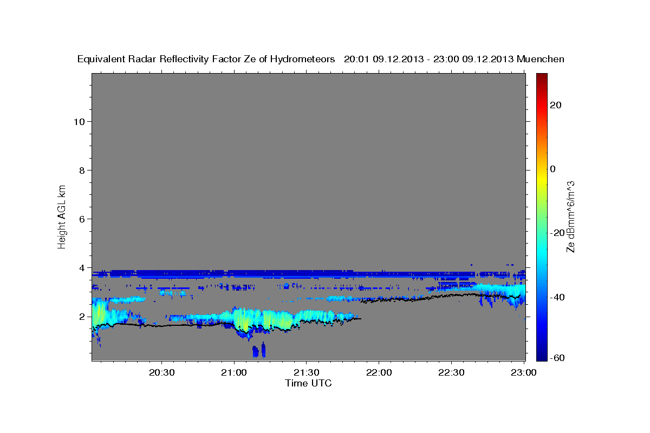Click the 21:00 time tick label
This screenshot has width=650, height=433.
pos(234,372)
